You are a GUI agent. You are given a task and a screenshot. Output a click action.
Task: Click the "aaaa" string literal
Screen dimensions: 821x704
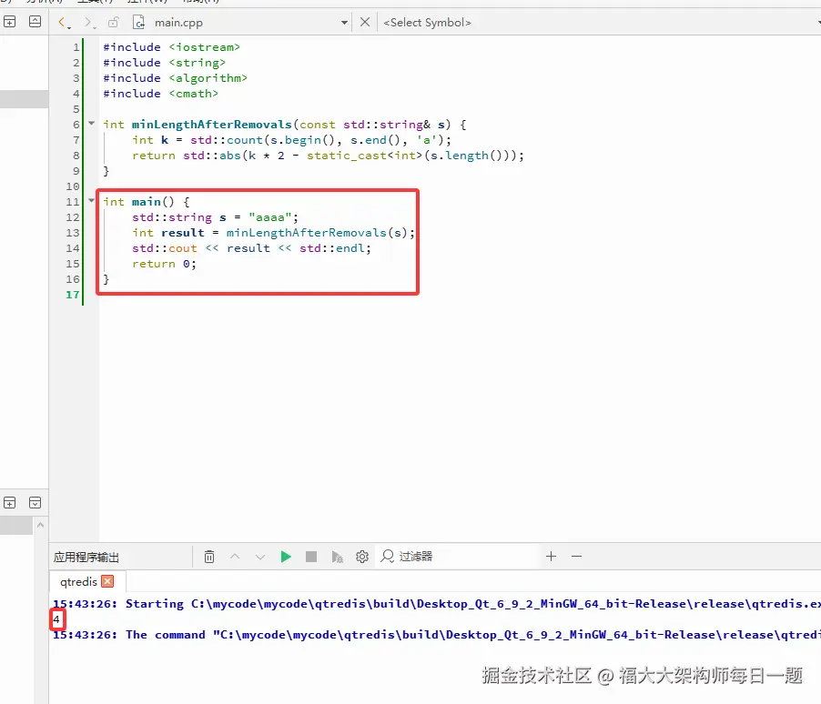(270, 217)
